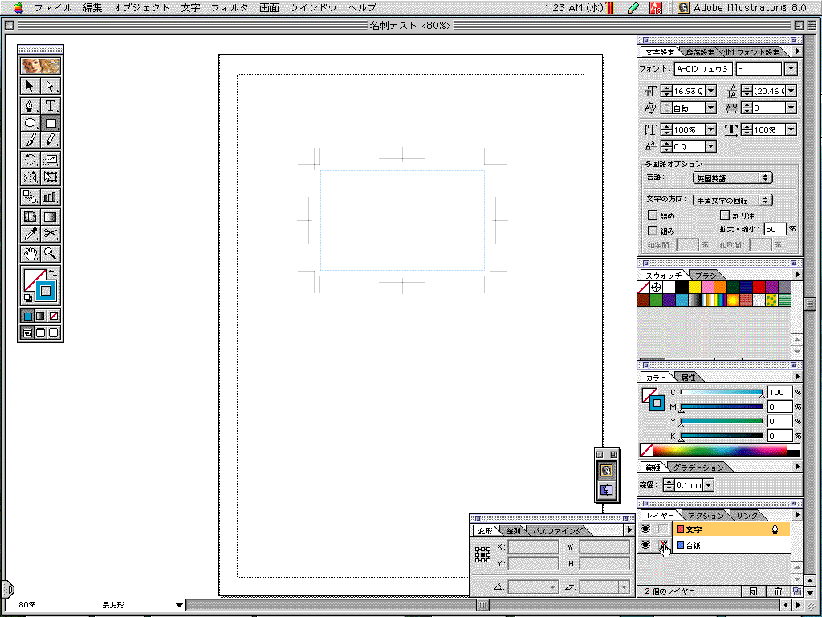
Task: Click the C cyan value input field
Action: [779, 392]
